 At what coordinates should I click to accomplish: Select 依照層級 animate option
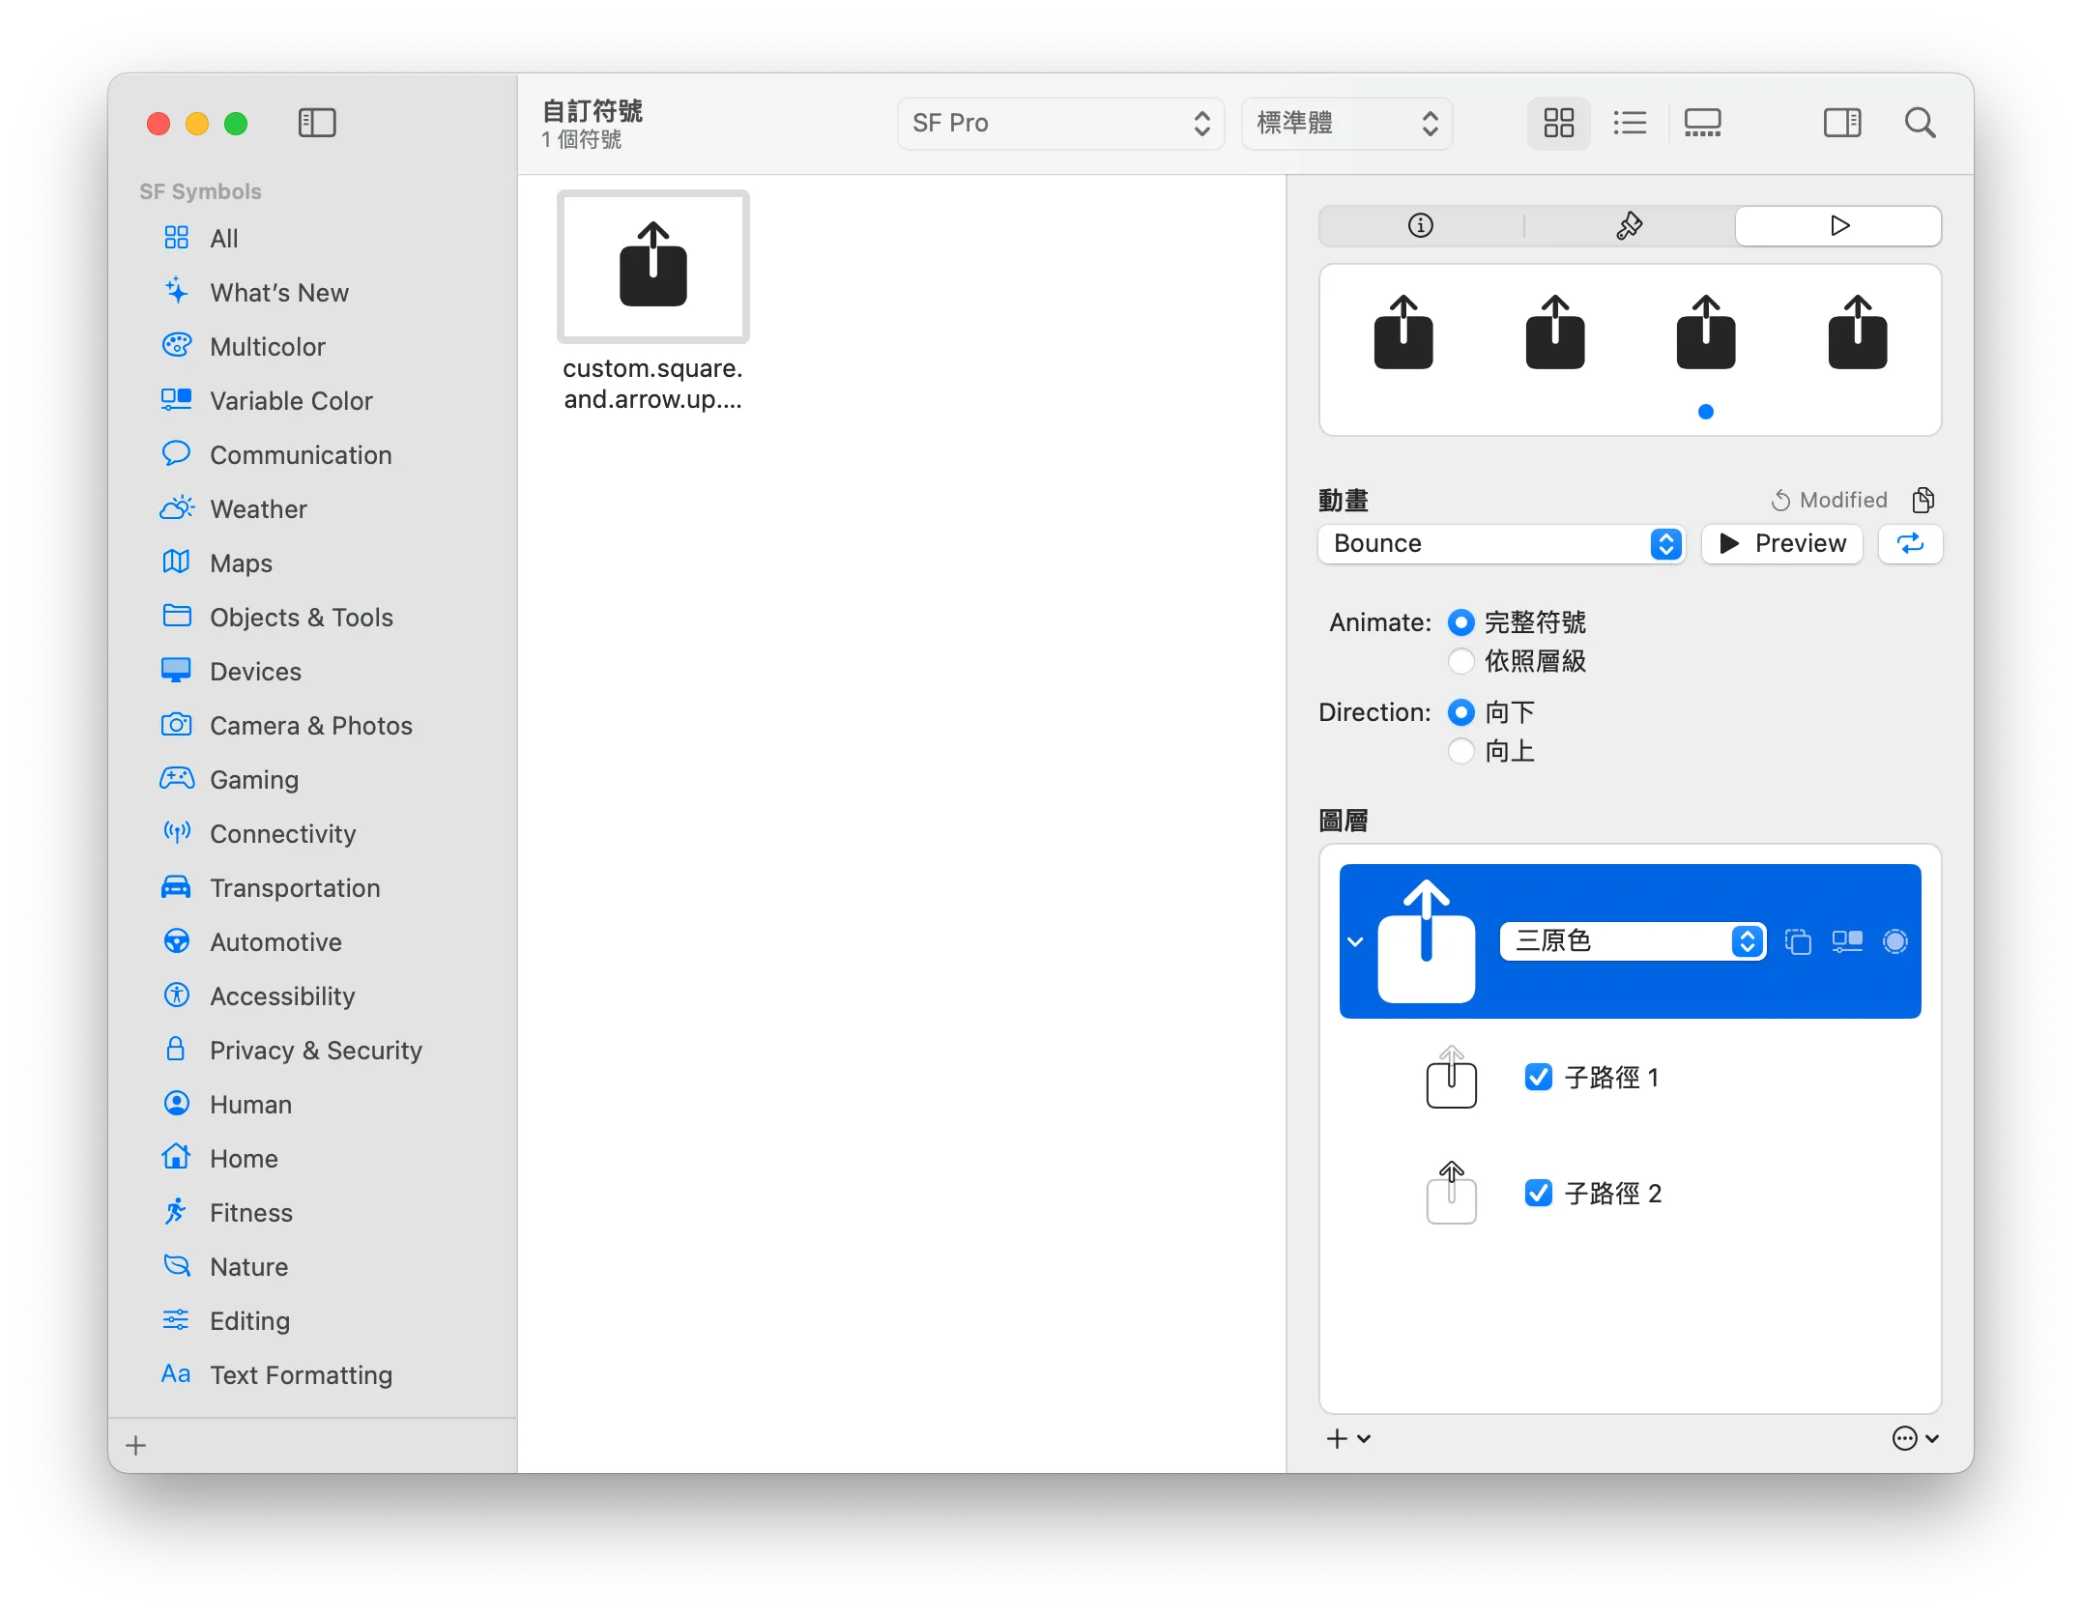[x=1461, y=661]
